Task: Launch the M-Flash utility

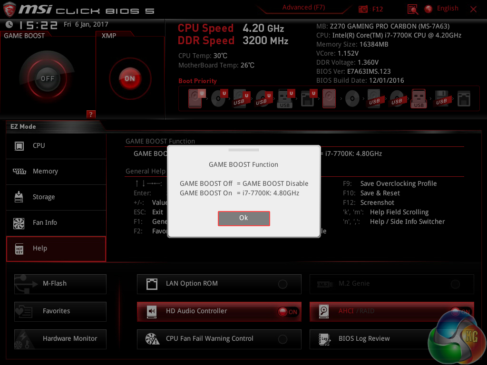Action: pyautogui.click(x=60, y=284)
